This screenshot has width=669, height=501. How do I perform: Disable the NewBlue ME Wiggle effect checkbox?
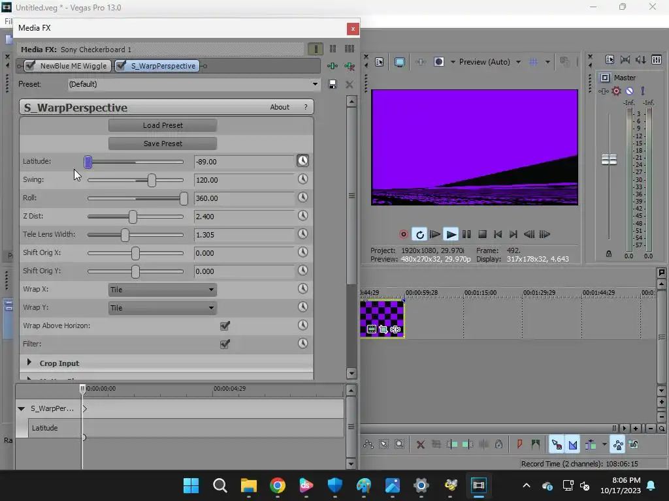30,66
